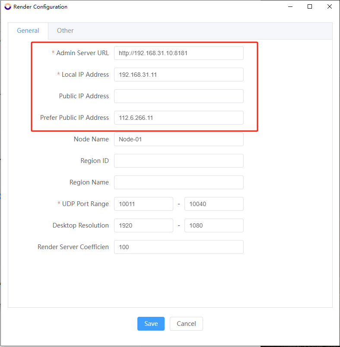Click the Desktop Resolution width field 1920
This screenshot has width=340, height=347.
(143, 225)
